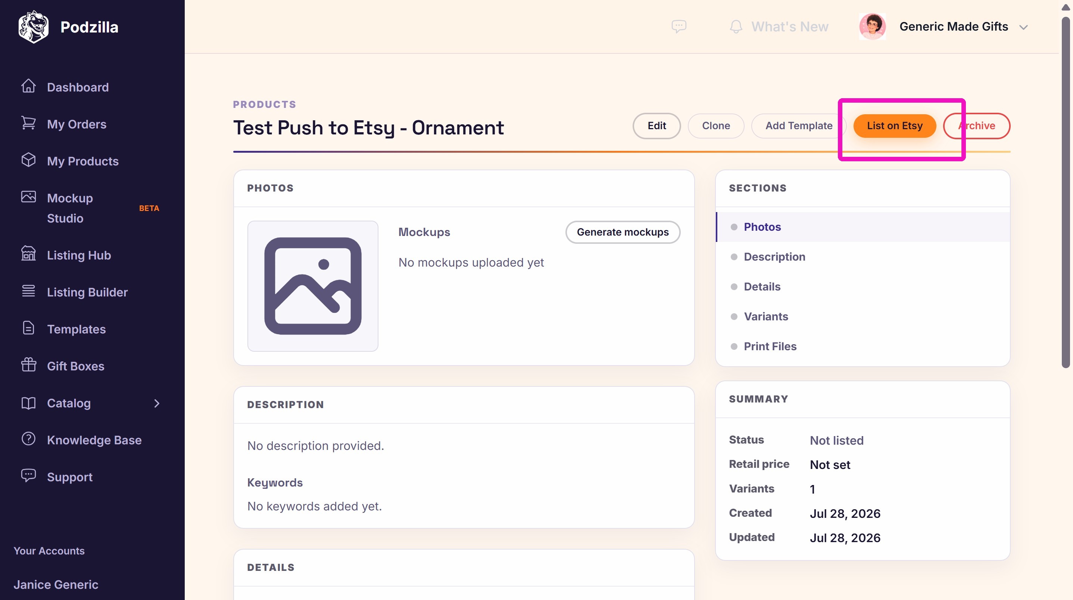The width and height of the screenshot is (1073, 600).
Task: Click the Listing Builder lines icon
Action: pyautogui.click(x=28, y=291)
